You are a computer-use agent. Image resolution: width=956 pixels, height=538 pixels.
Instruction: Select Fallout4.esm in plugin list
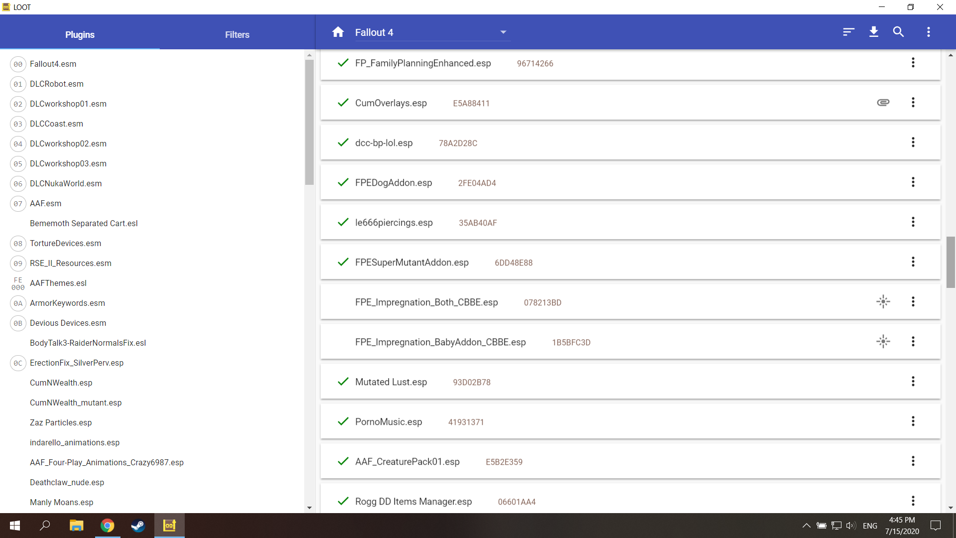(53, 64)
